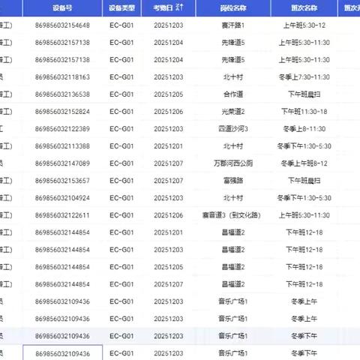Image resolution: width=360 pixels, height=360 pixels.
Task: Click date 20251201 in the 869856032113388 row
Action: tap(169, 146)
